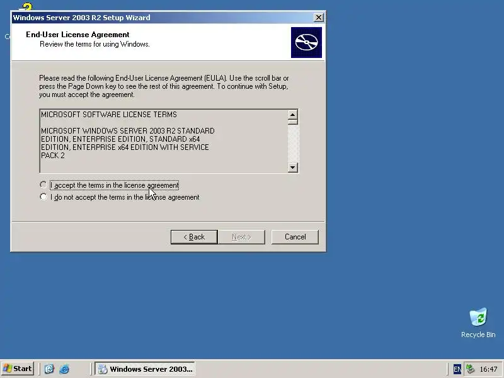Select 'I accept the terms' radio button
Viewport: 504px width, 378px height.
tap(43, 185)
